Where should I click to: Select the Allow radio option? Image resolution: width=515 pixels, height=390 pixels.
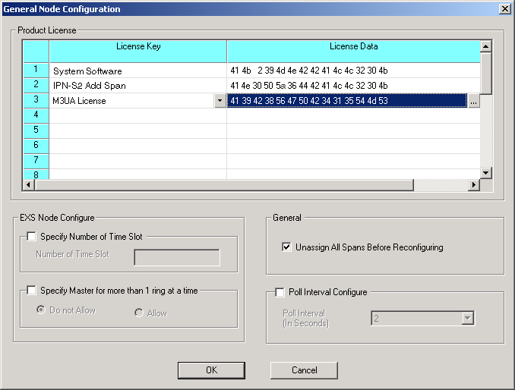pyautogui.click(x=138, y=313)
